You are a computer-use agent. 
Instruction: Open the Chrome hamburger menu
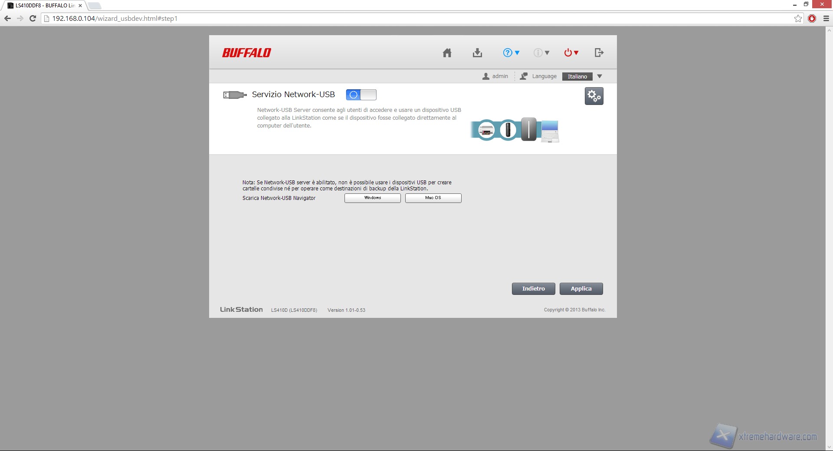pos(826,19)
